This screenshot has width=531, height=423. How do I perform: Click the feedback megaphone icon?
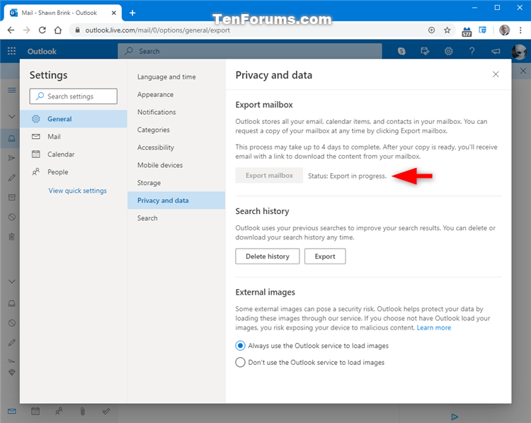tap(496, 51)
